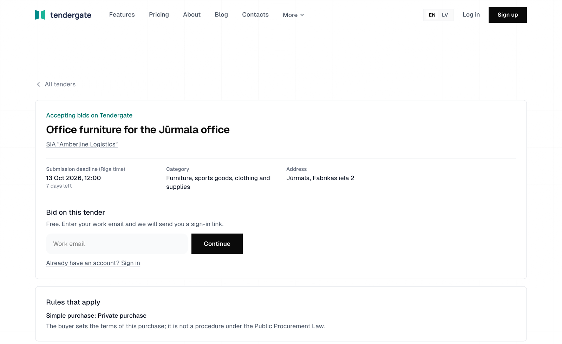The width and height of the screenshot is (562, 344).
Task: Click the Rules that apply heading
Action: coord(73,302)
